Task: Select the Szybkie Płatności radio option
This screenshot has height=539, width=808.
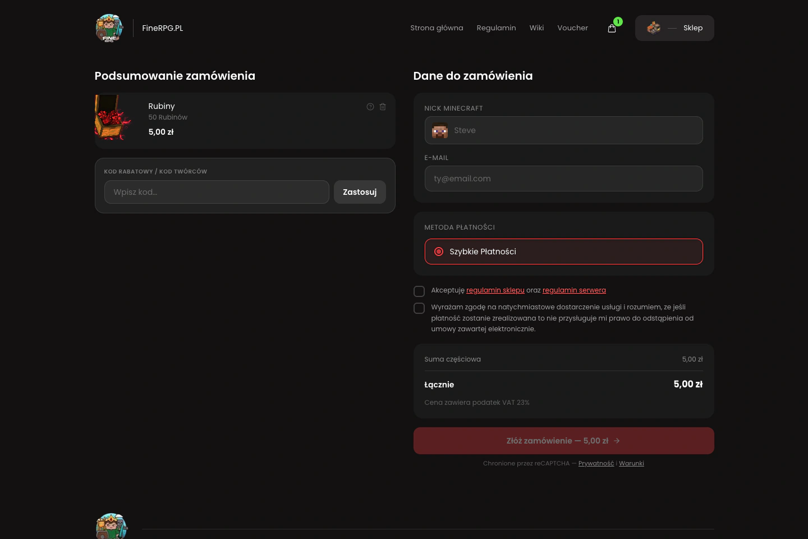Action: [563, 252]
